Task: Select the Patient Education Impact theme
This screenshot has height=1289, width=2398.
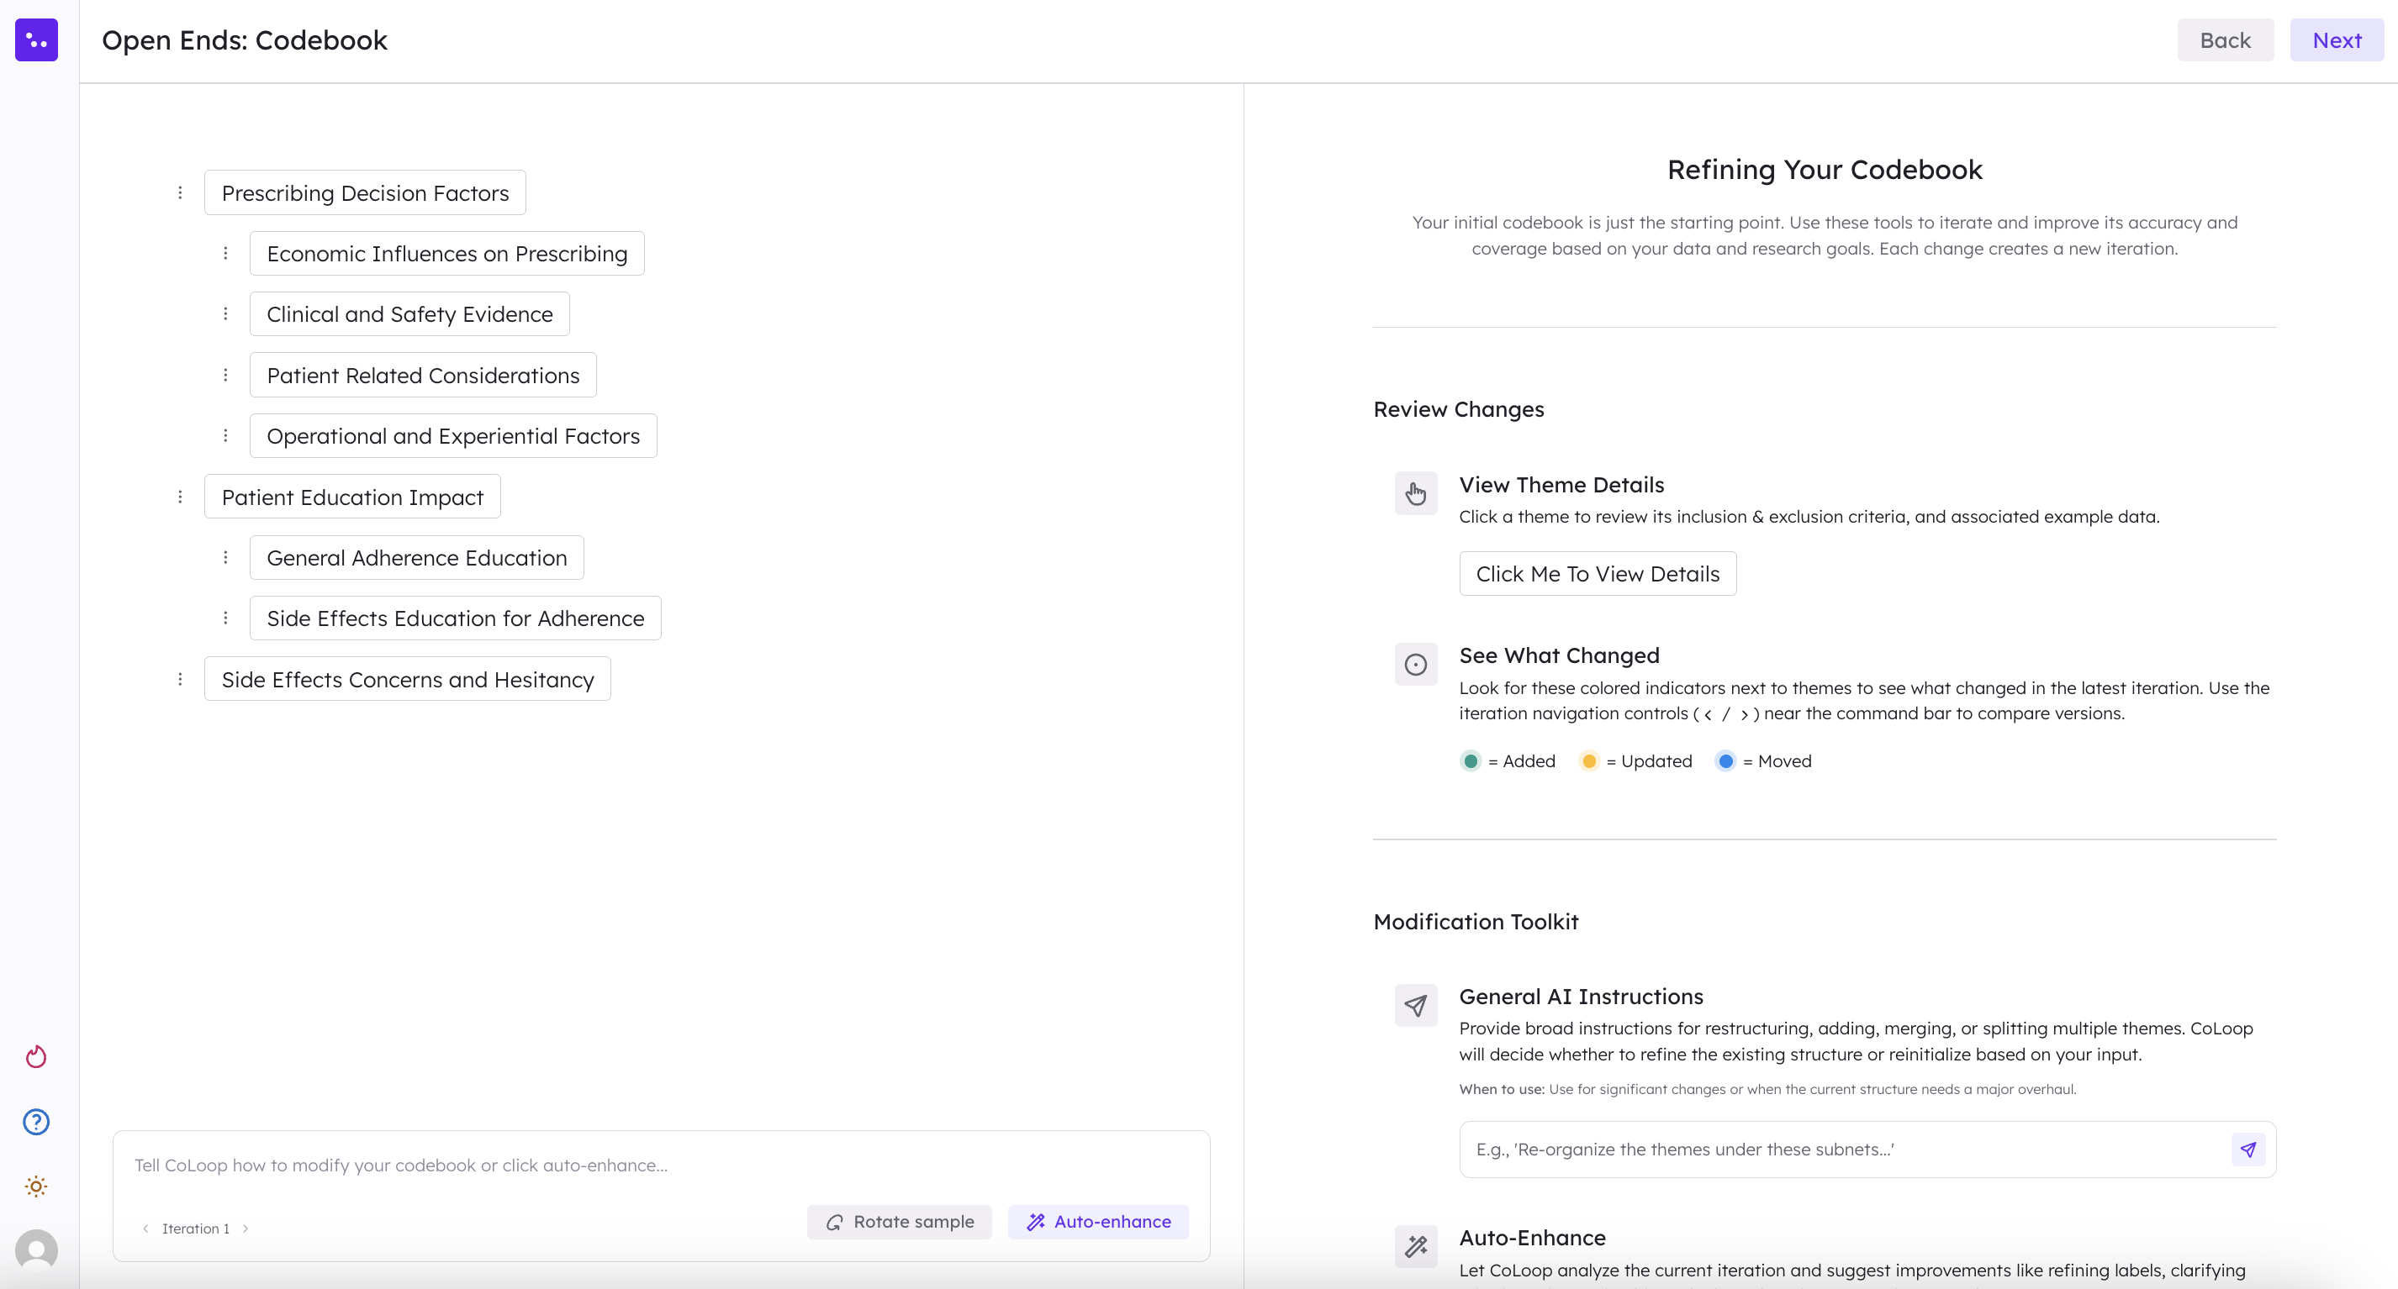Action: point(351,497)
